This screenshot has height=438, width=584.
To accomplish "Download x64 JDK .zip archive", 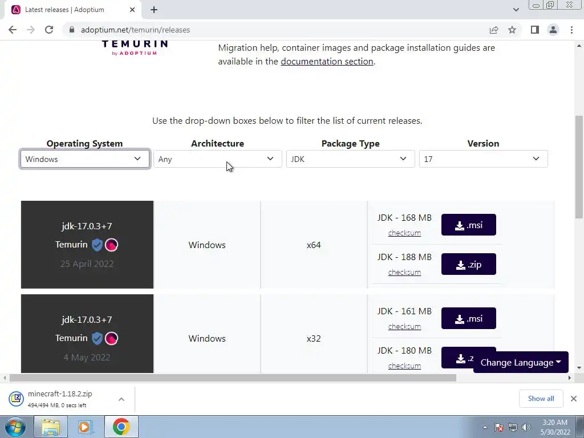I will click(469, 264).
